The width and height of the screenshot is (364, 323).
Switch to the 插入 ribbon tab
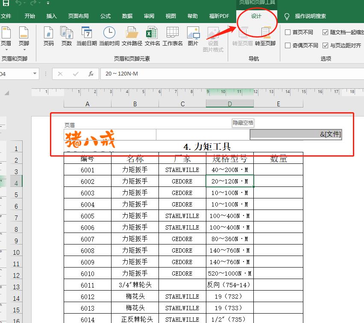click(x=51, y=16)
